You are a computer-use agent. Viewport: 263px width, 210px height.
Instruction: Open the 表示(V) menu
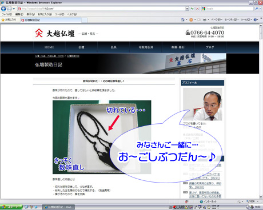click(30, 14)
